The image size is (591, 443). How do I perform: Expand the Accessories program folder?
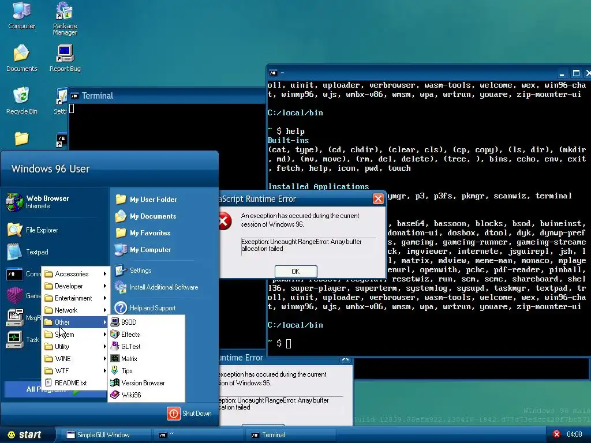coord(75,274)
